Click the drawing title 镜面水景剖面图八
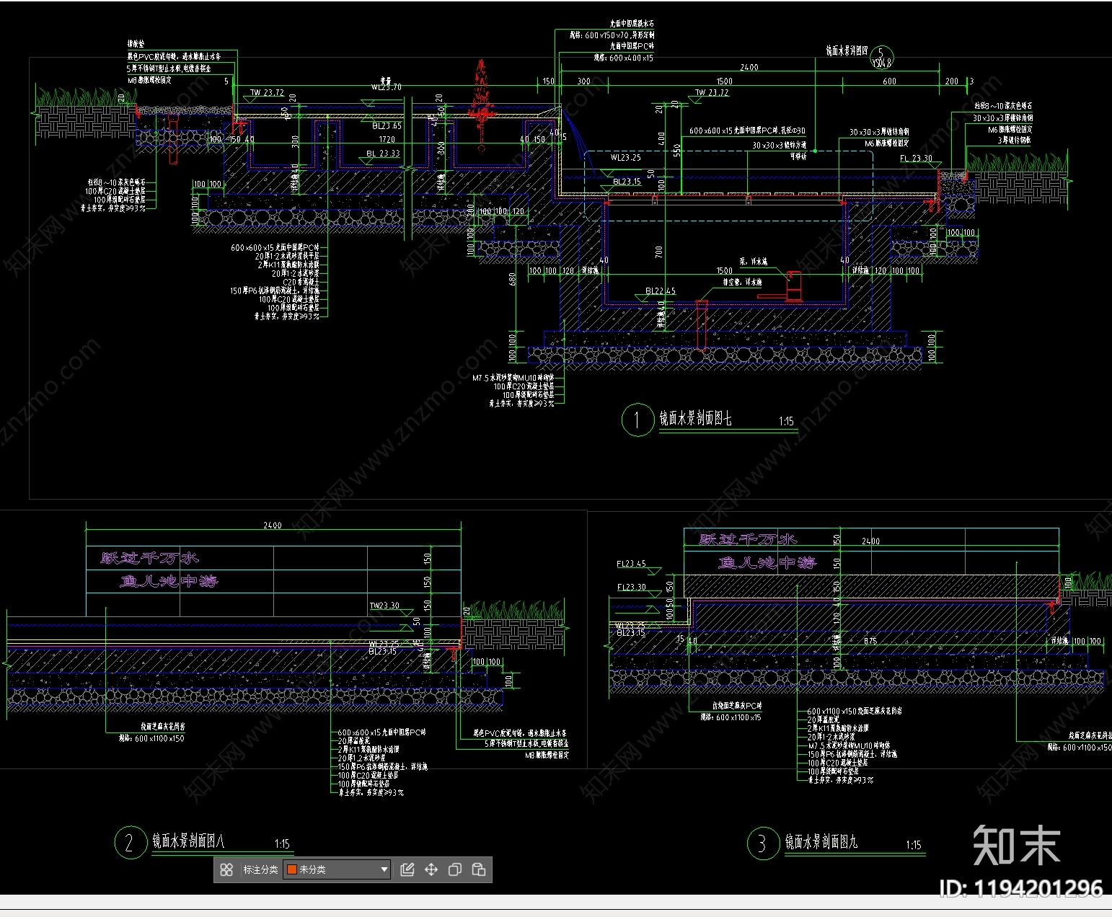The width and height of the screenshot is (1112, 917). [188, 841]
